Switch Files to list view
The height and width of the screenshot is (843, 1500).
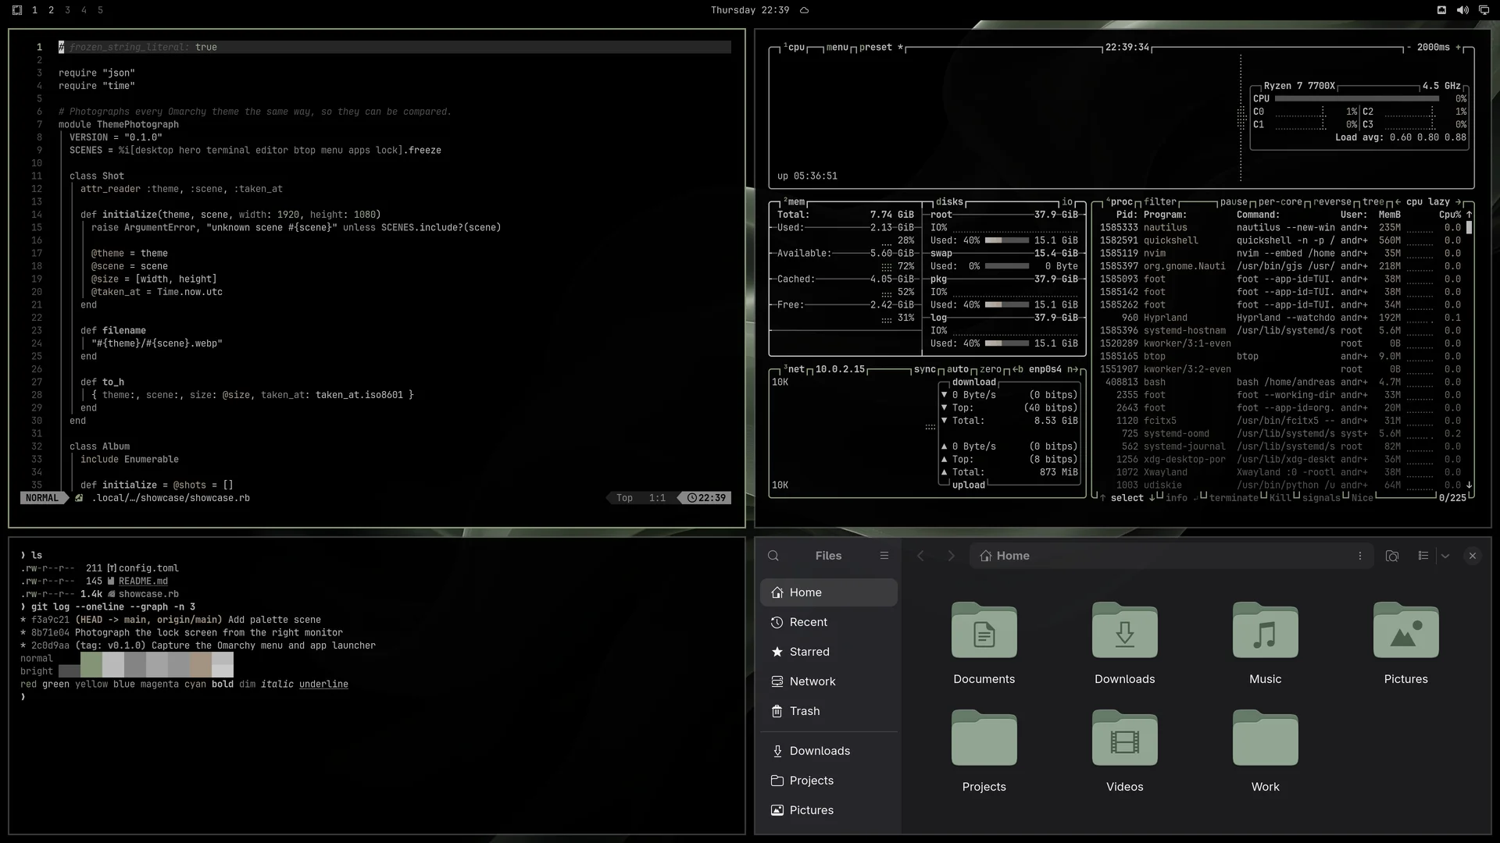click(1423, 556)
